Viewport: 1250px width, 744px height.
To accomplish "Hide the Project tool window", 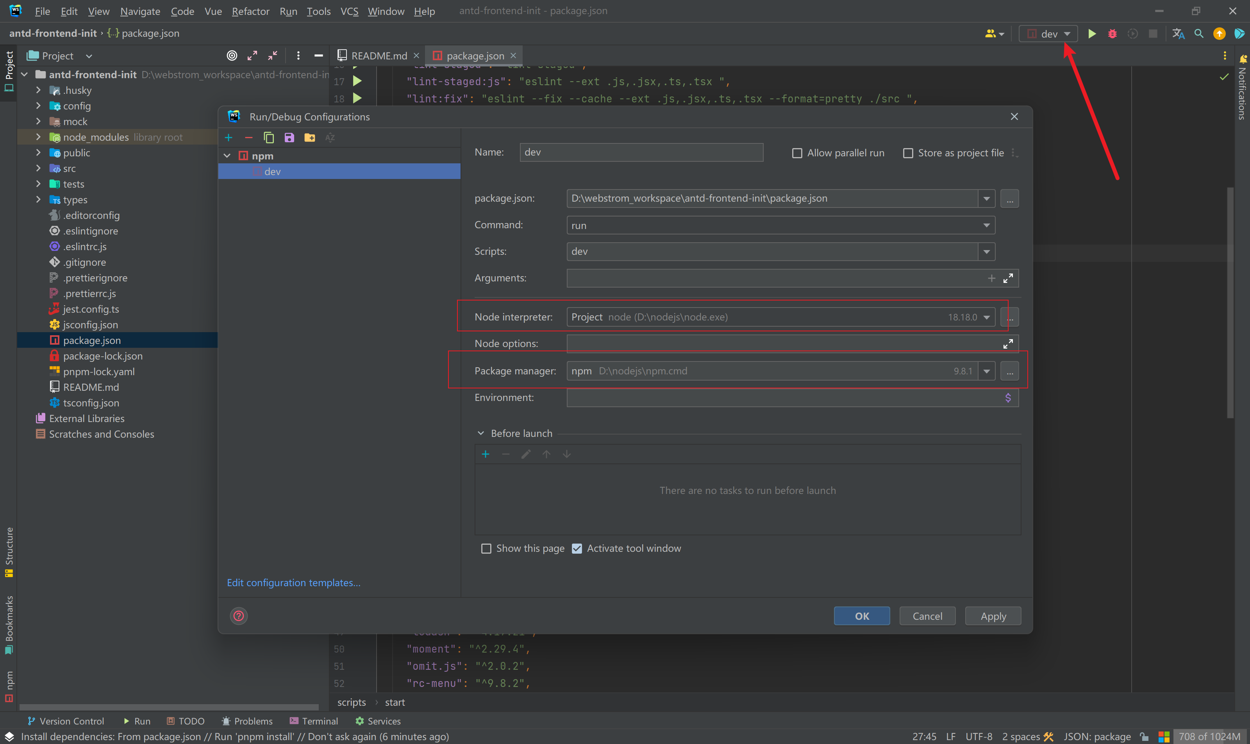I will click(x=318, y=55).
